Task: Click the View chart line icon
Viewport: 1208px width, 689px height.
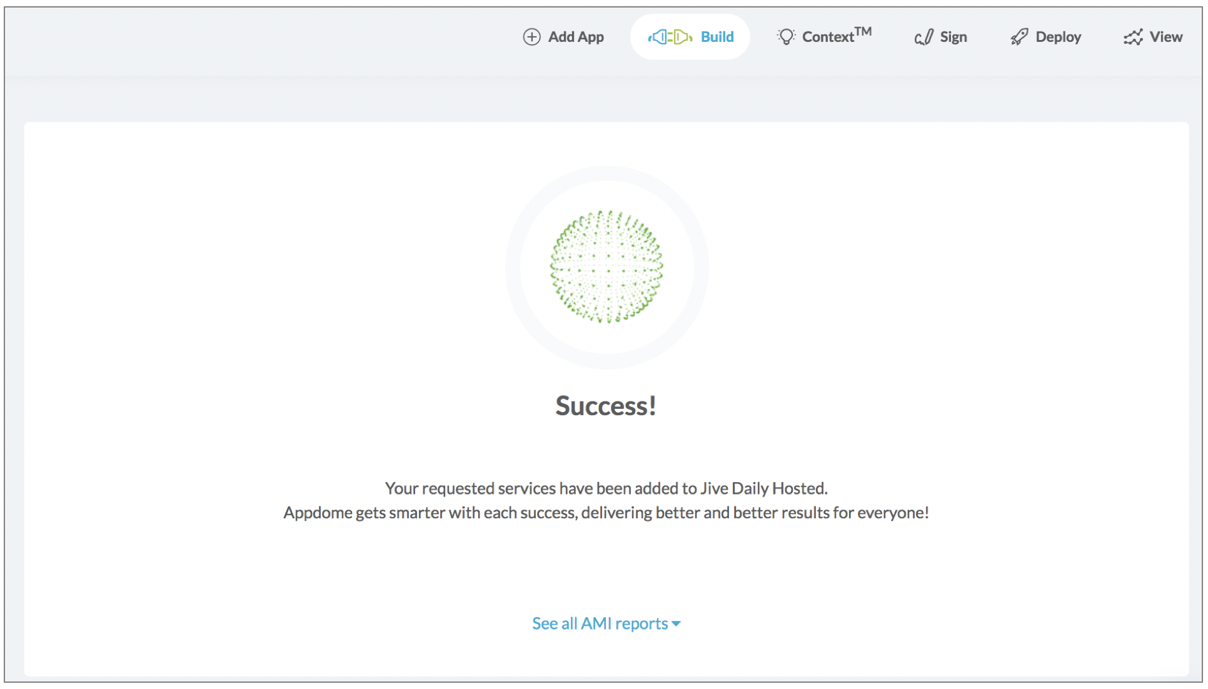Action: [1133, 38]
